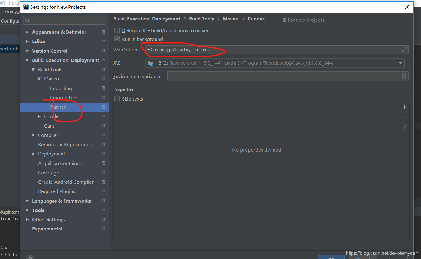The width and height of the screenshot is (421, 259).
Task: Toggle the Skip tests checkbox
Action: (117, 99)
